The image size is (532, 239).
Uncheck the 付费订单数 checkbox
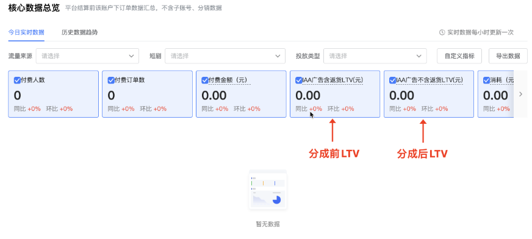pos(111,80)
